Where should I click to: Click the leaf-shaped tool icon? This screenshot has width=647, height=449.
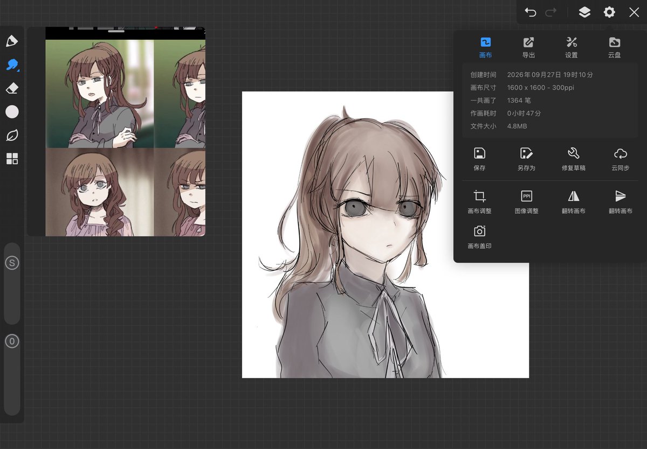12,135
